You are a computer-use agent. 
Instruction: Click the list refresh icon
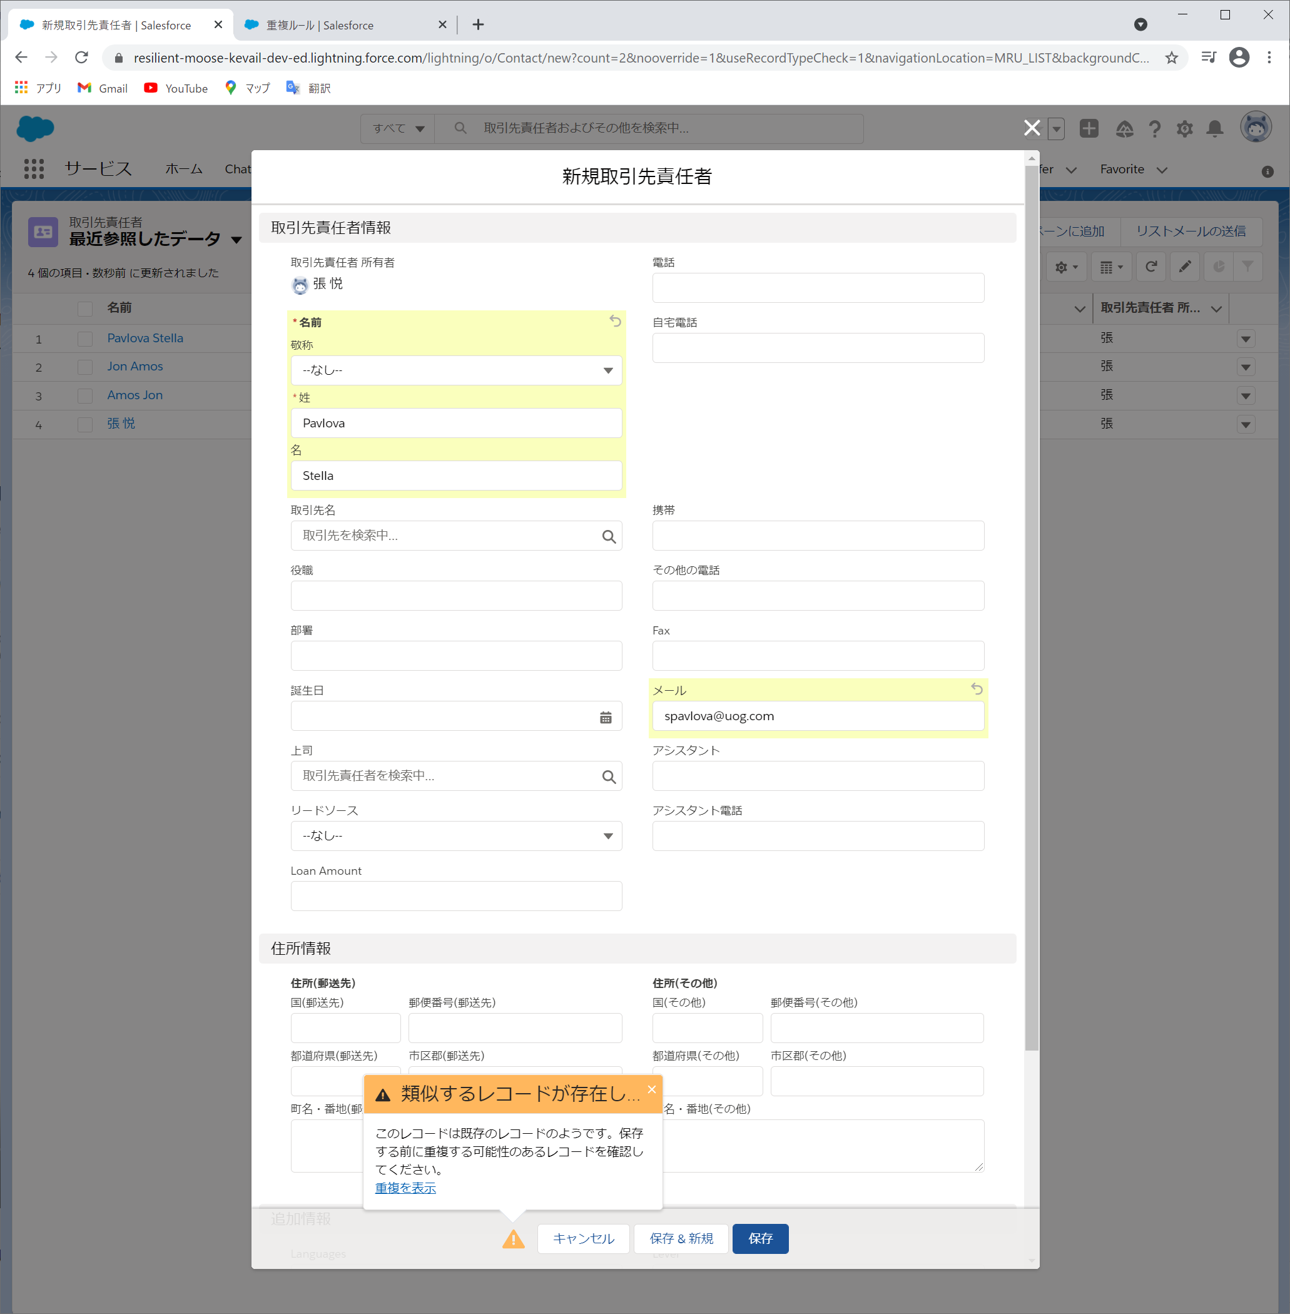[x=1150, y=267]
